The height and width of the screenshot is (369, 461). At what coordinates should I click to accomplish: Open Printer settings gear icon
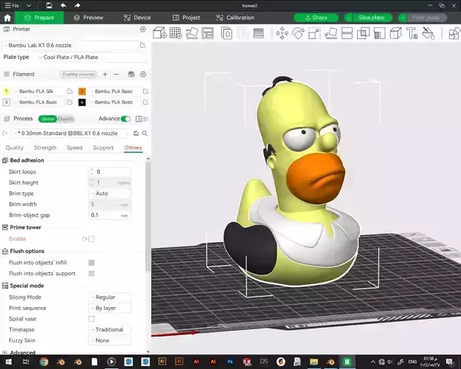click(x=143, y=29)
